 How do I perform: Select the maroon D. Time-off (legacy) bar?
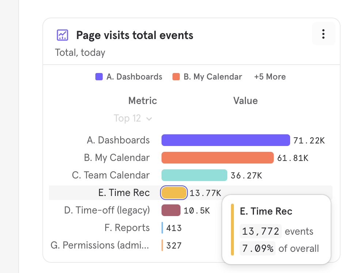tap(171, 210)
